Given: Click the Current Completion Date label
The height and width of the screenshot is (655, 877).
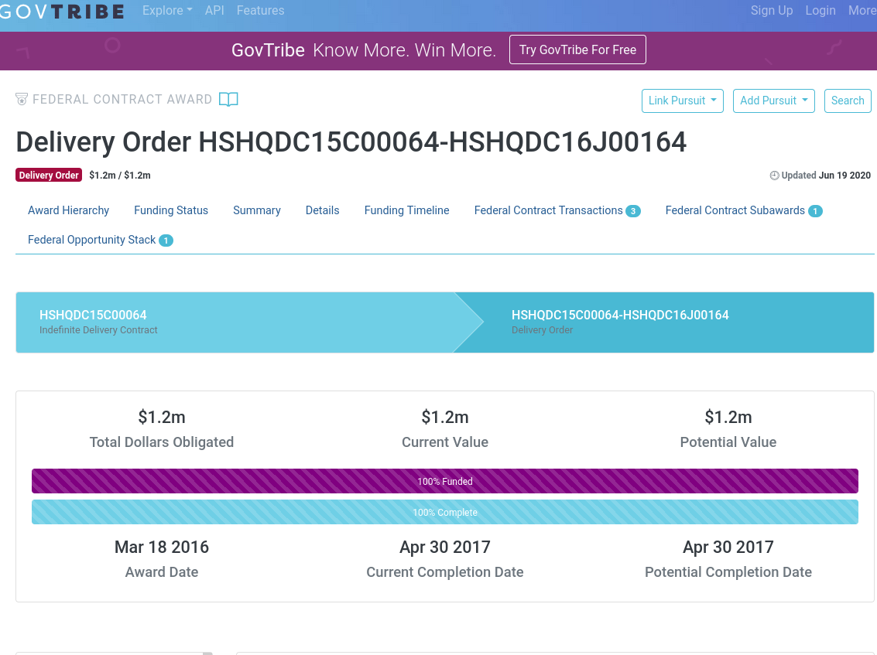Looking at the screenshot, I should click(x=444, y=572).
